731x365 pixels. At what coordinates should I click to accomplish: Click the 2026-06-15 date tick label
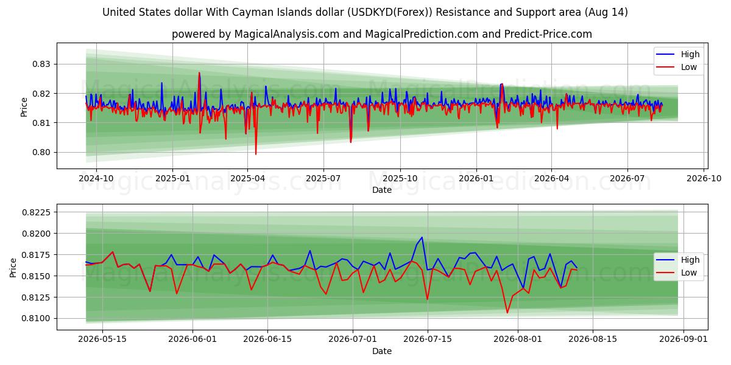[267, 339]
